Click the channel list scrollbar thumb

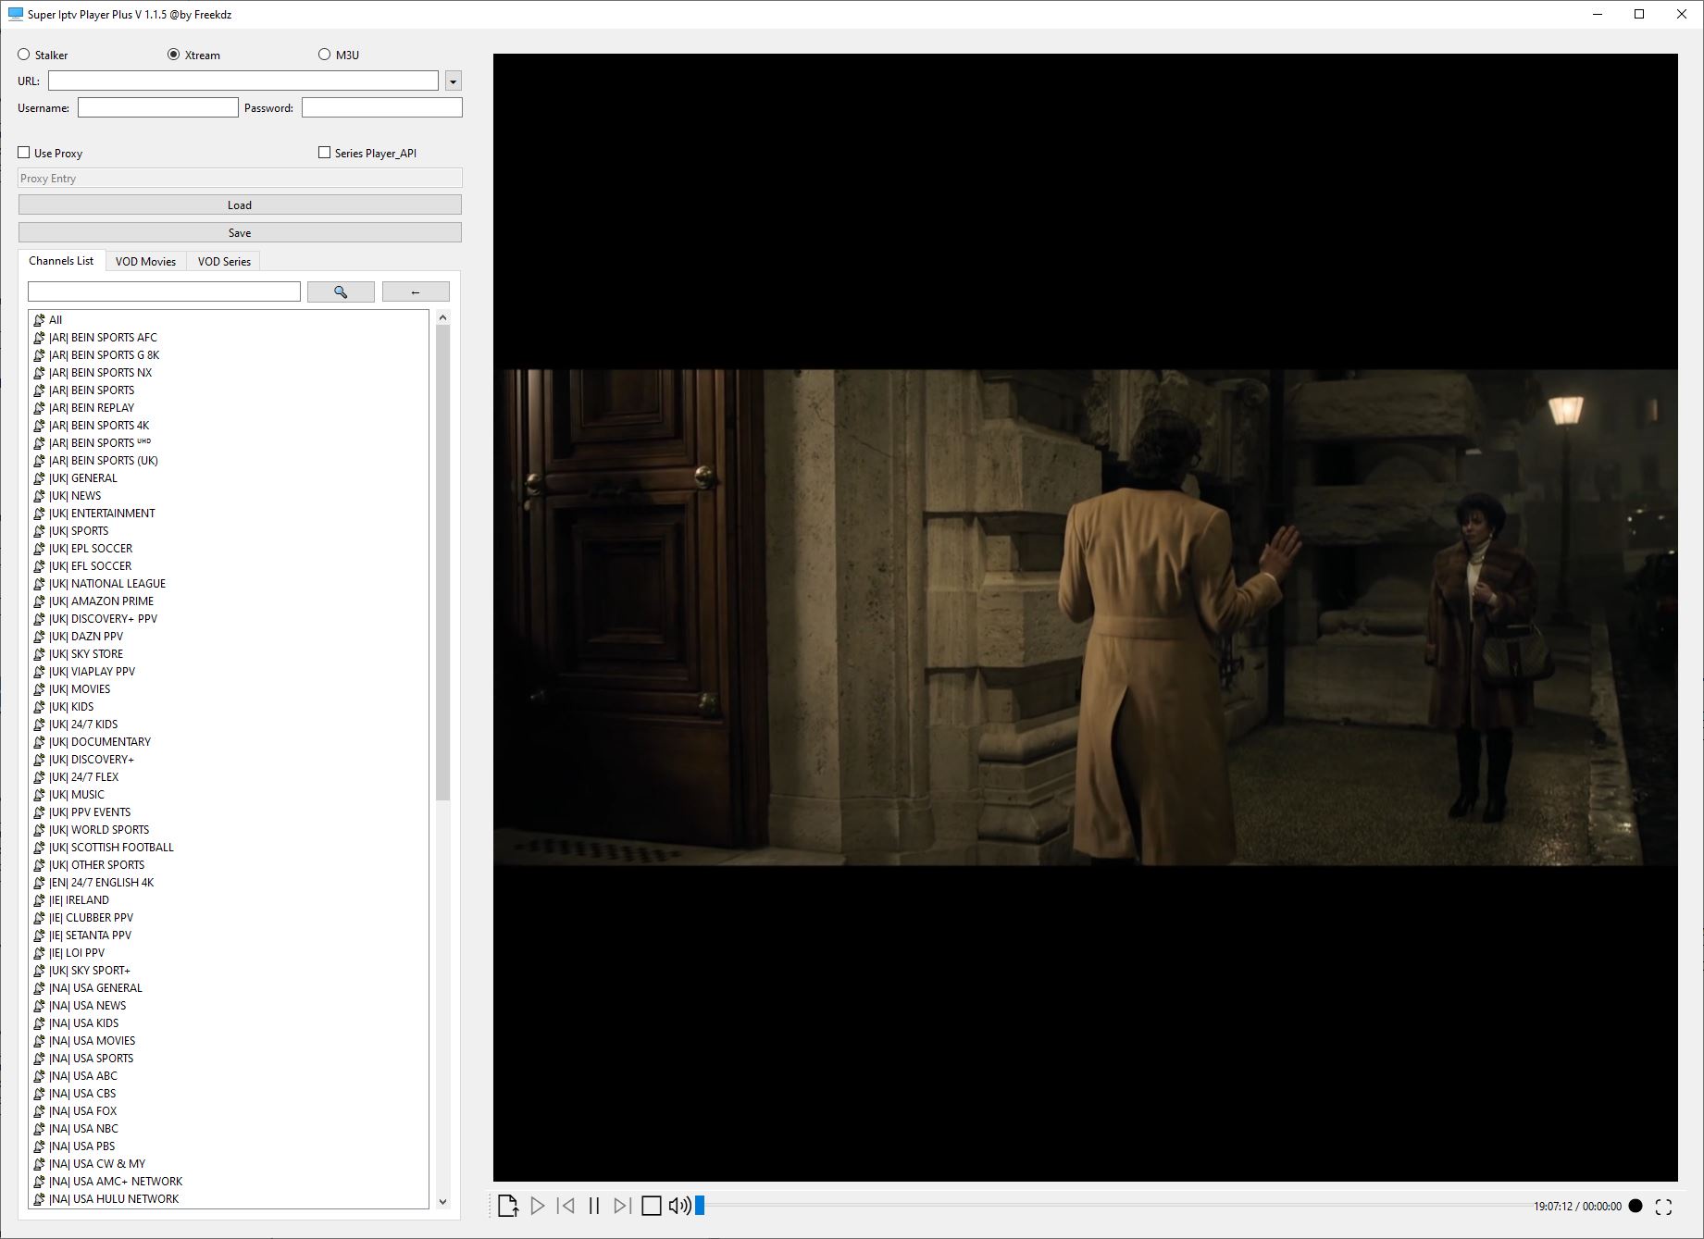tap(442, 563)
